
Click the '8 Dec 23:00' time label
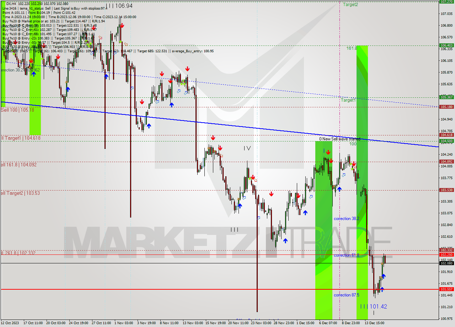tap(351, 323)
